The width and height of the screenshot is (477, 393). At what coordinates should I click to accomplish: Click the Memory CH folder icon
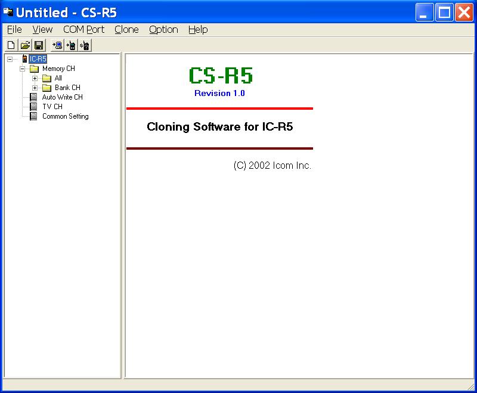(34, 69)
